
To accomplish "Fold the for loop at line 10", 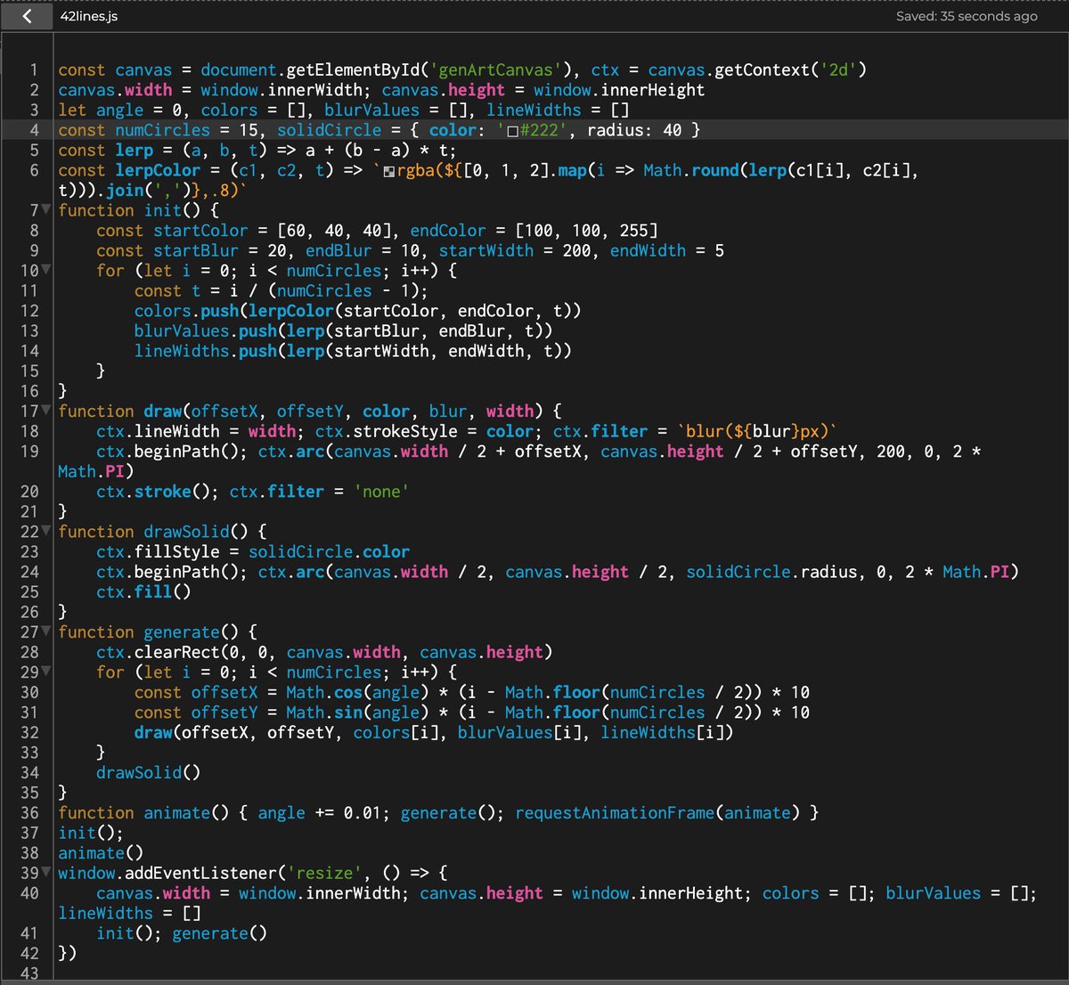I will 46,271.
